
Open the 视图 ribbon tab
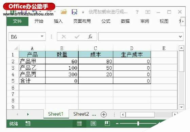coord(164,21)
